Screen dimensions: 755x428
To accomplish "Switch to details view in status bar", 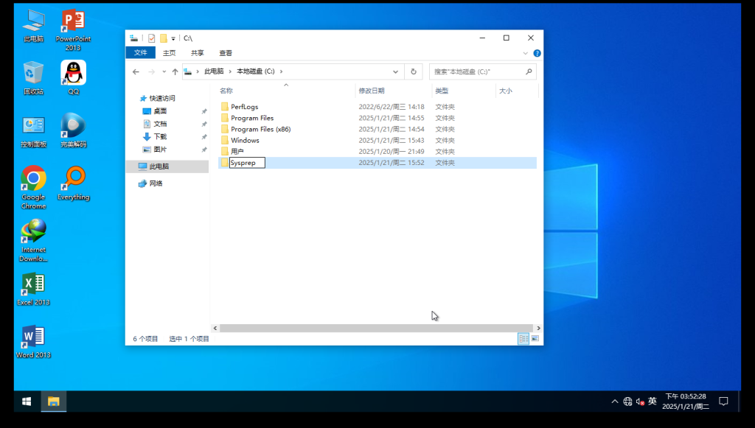I will [x=523, y=339].
